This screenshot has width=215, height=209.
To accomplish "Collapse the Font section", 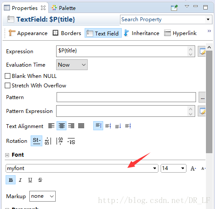I will 7,155.
